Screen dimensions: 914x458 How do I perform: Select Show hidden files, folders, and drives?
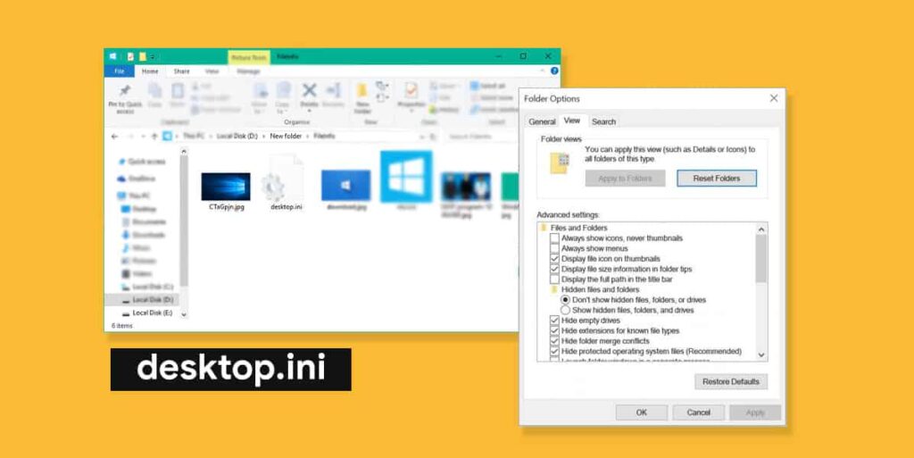click(x=565, y=311)
